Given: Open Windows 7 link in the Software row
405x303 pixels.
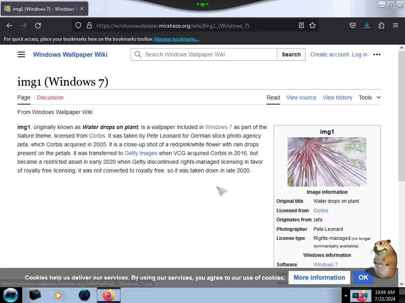Looking at the screenshot, I should 326,265.
